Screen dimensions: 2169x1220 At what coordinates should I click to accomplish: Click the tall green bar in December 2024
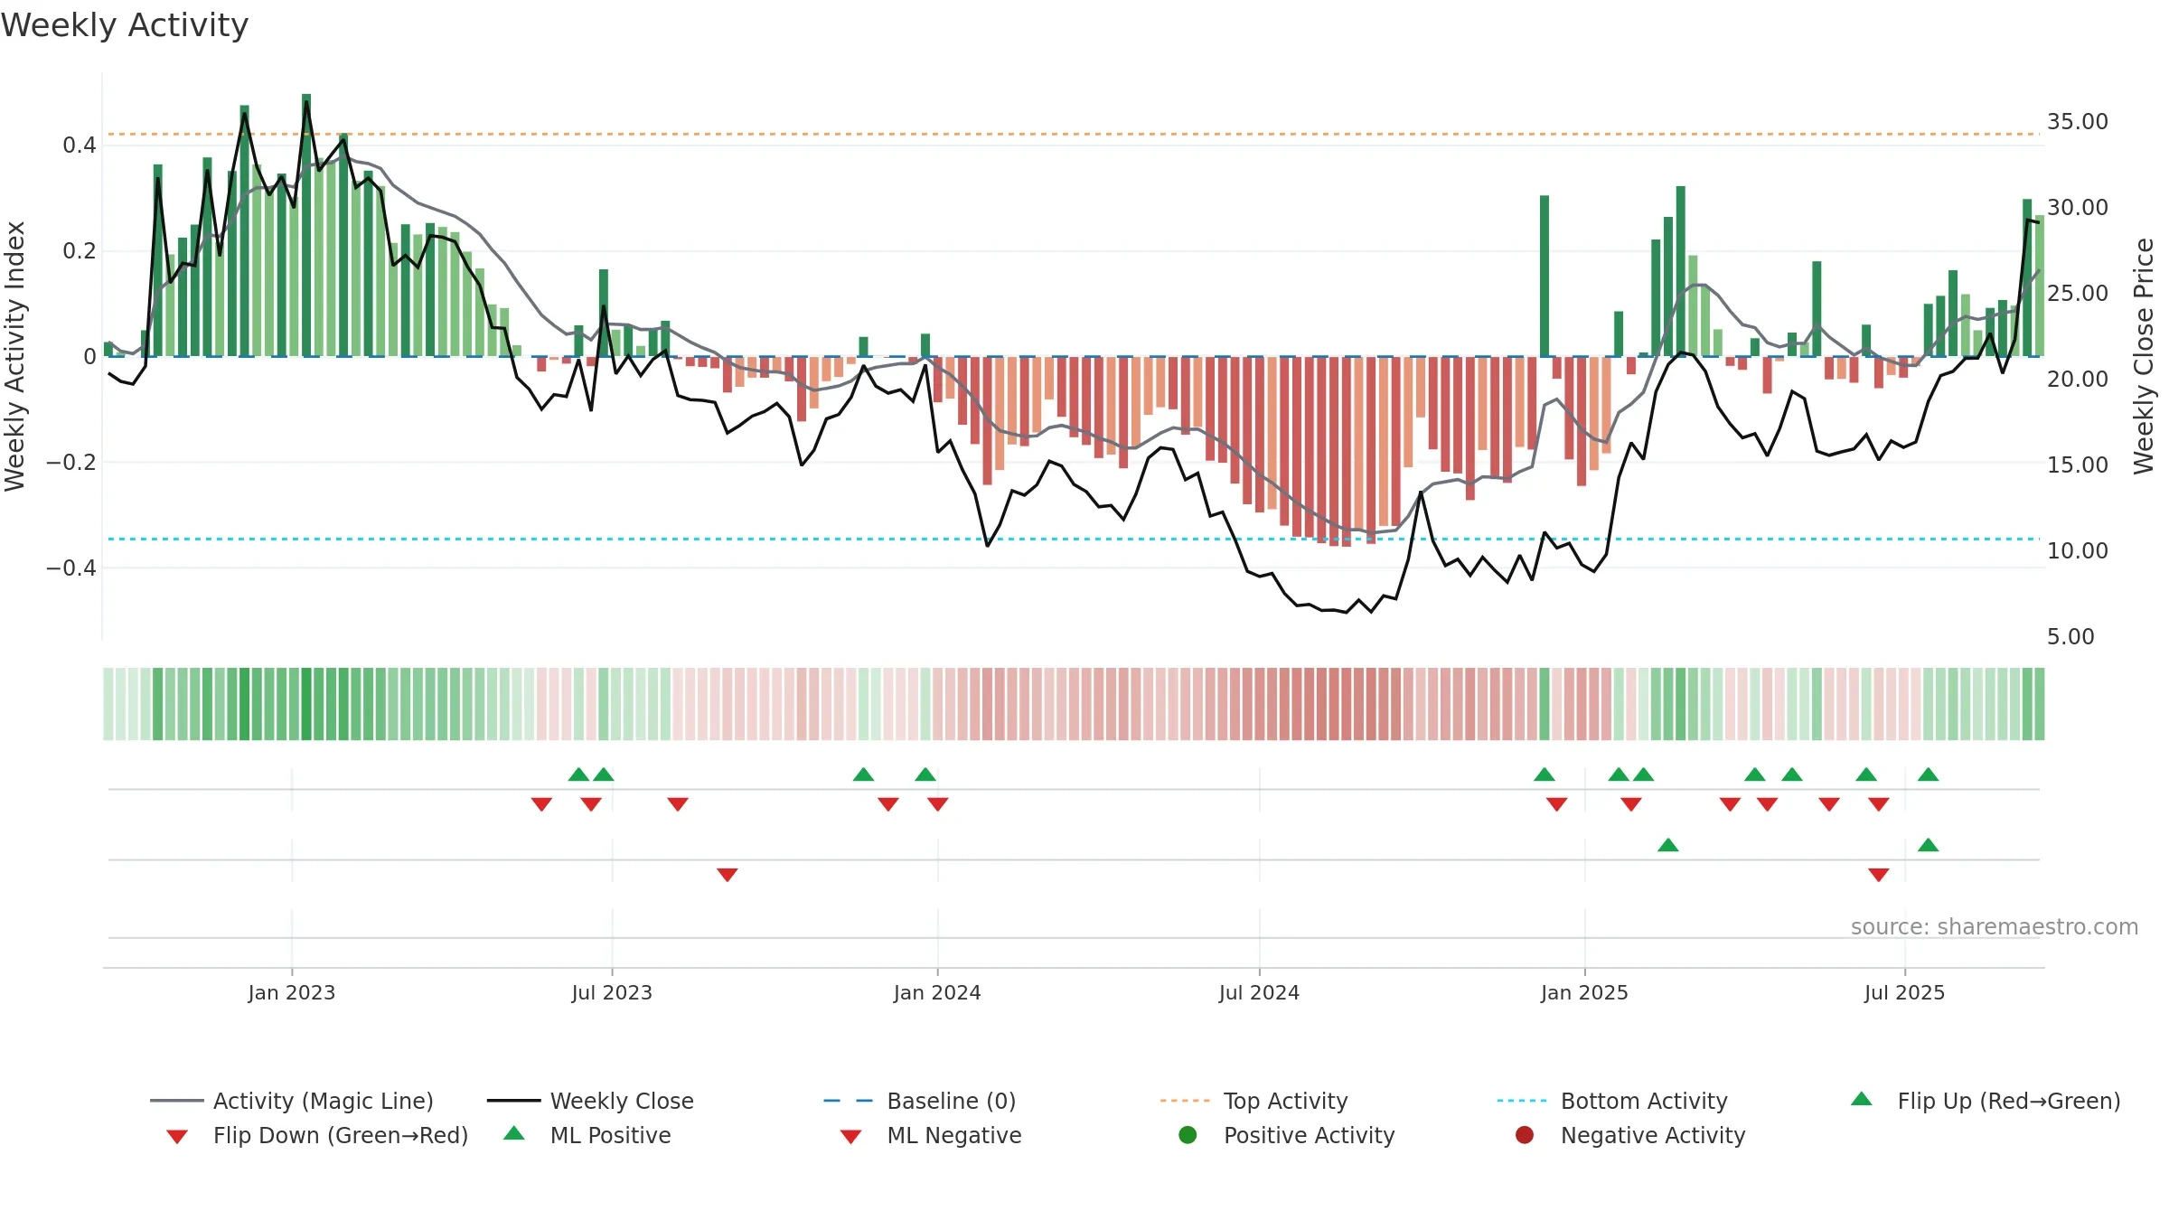1545,276
